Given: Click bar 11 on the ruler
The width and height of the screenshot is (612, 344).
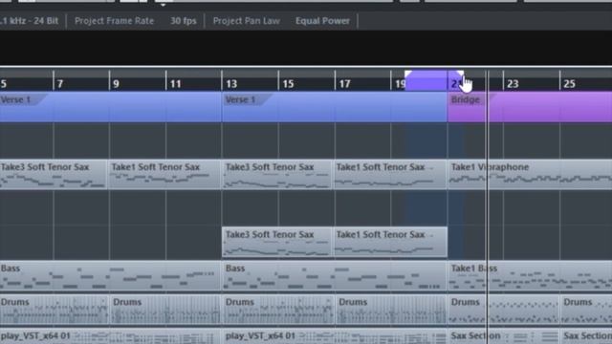Looking at the screenshot, I should click(175, 84).
